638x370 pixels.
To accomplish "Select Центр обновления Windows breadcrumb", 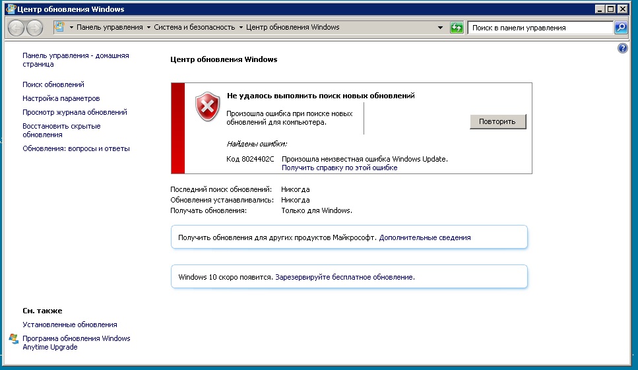I will tap(292, 27).
